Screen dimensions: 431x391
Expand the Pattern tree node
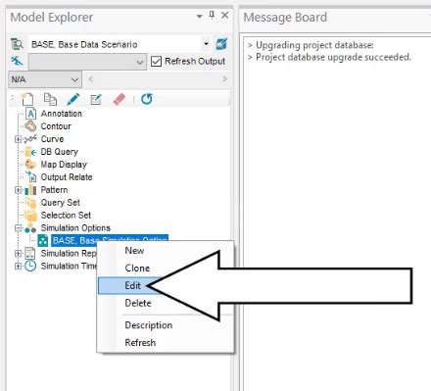(x=18, y=190)
